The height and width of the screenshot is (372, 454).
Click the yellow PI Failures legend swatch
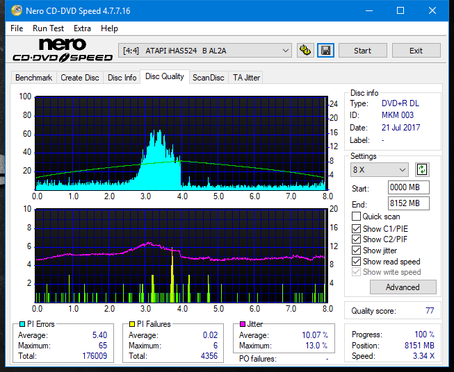click(132, 324)
